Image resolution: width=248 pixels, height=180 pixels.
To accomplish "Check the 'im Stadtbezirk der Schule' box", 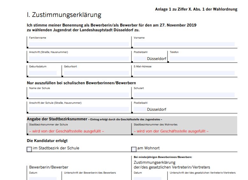I will (x=29, y=149).
